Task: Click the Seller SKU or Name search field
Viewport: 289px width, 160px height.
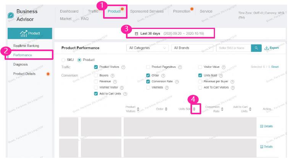Action: (x=234, y=48)
